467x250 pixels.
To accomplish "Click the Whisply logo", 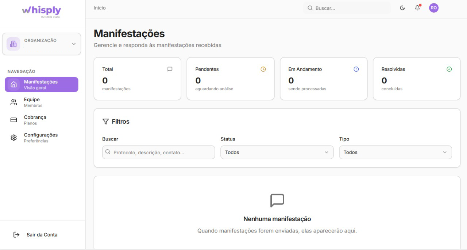I will coord(41,11).
